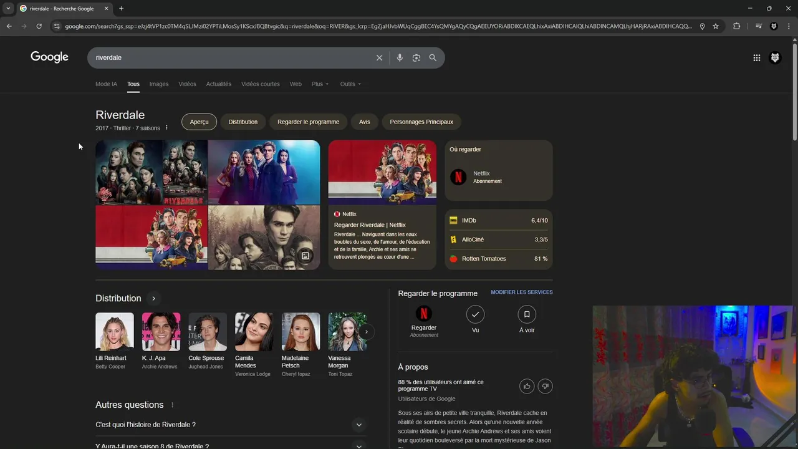The height and width of the screenshot is (449, 798).
Task: Switch to Mode IA tab
Action: (106, 84)
